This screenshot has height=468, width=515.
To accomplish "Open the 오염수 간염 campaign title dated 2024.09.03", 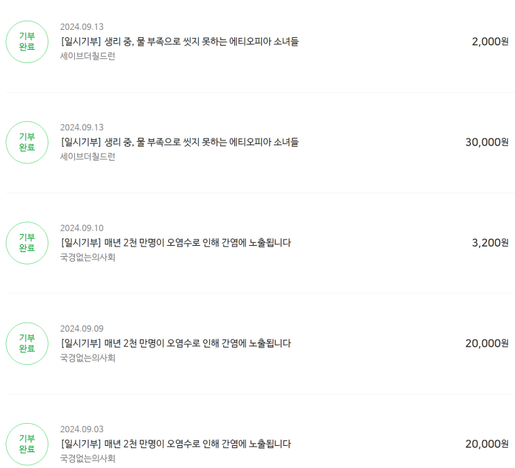I will click(176, 444).
